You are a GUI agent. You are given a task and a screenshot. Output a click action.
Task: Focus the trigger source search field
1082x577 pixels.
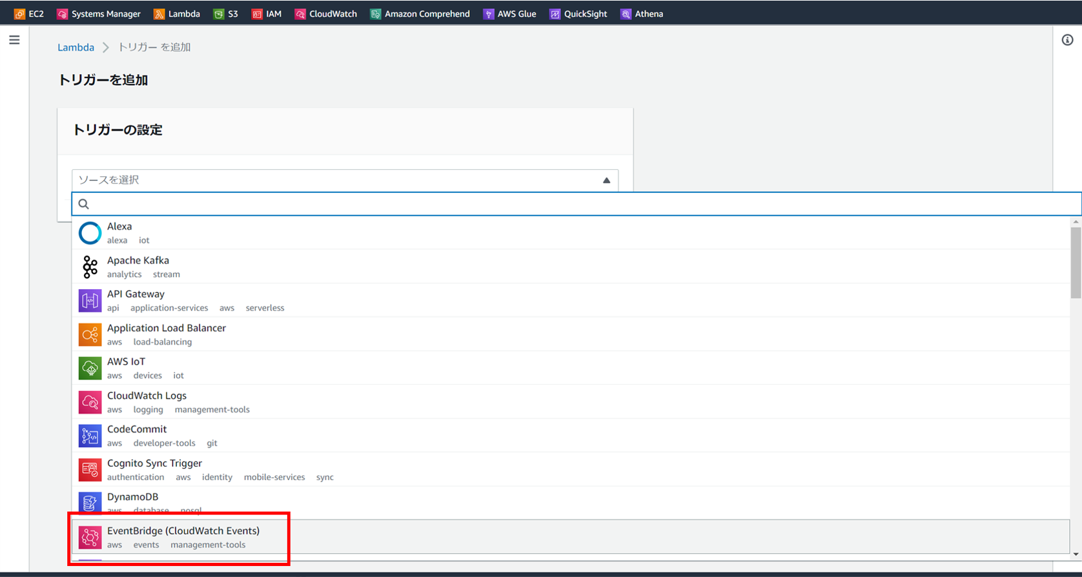click(577, 204)
